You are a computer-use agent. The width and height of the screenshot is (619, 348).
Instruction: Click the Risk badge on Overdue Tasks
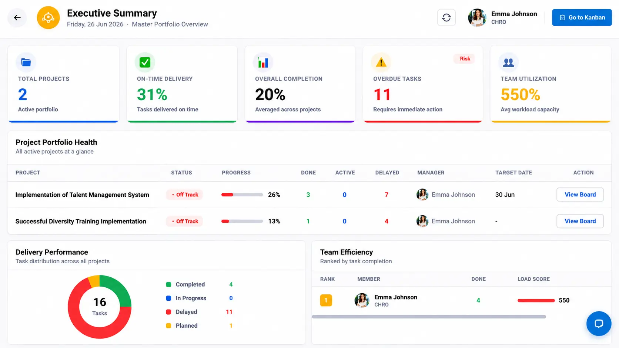tap(465, 58)
